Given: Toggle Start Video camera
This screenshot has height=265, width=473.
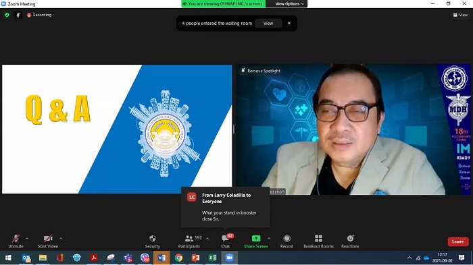Looking at the screenshot, I should pyautogui.click(x=48, y=241).
